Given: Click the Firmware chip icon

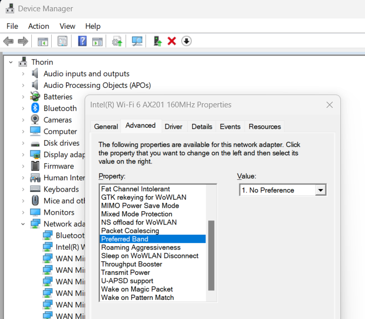Looking at the screenshot, I should tap(35, 166).
